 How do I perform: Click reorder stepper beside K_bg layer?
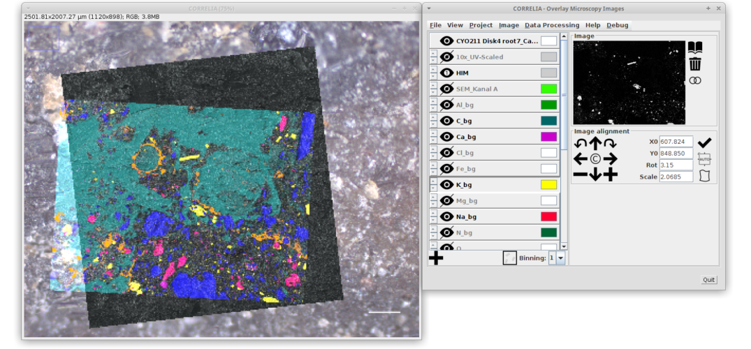433,185
